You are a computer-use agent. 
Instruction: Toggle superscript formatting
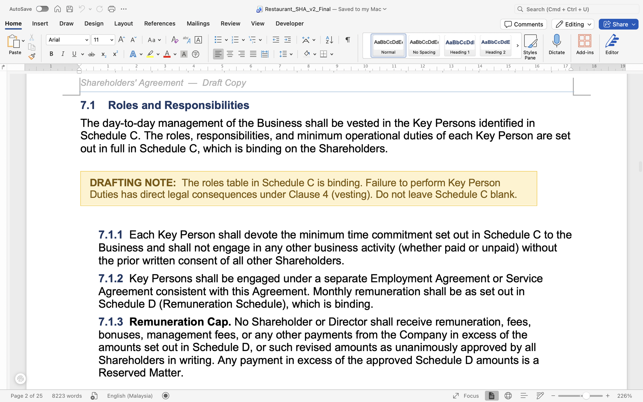[115, 54]
